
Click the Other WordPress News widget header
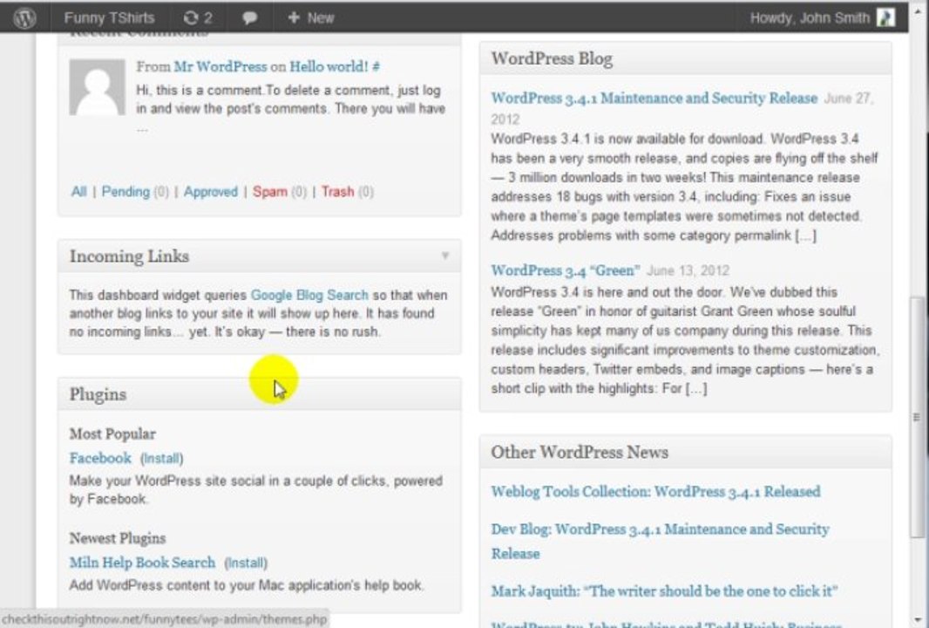tap(686, 453)
